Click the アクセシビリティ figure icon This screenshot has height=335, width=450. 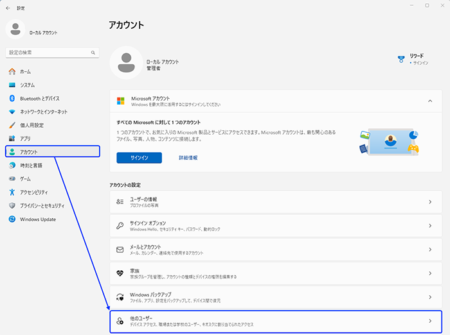point(12,192)
